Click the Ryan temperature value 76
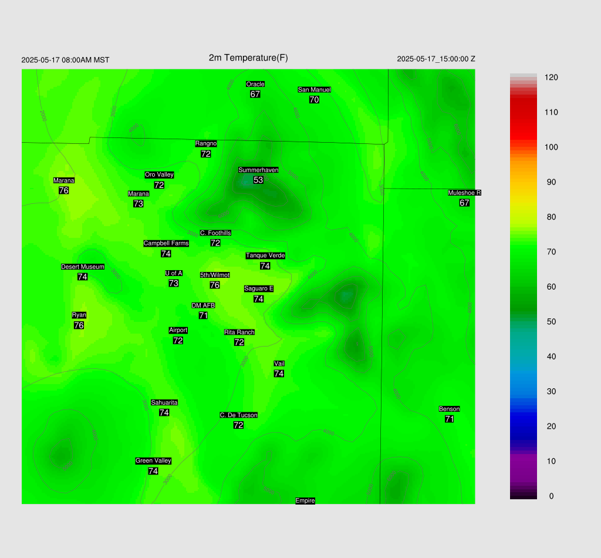The width and height of the screenshot is (601, 558). 79,325
